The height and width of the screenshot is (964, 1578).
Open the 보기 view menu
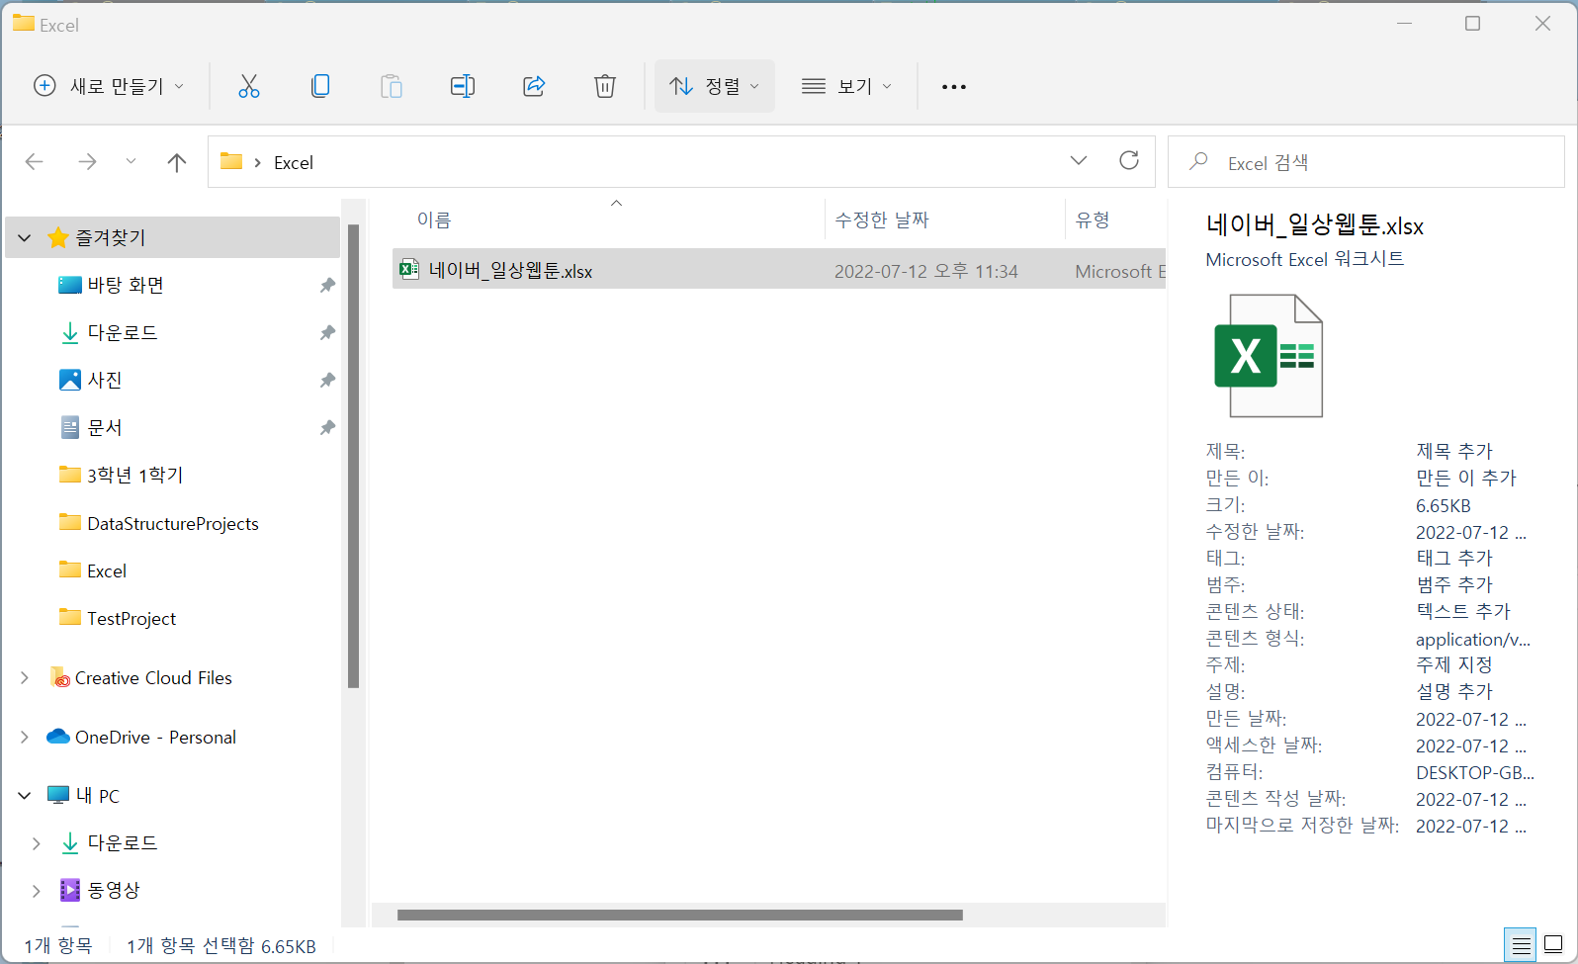847,86
